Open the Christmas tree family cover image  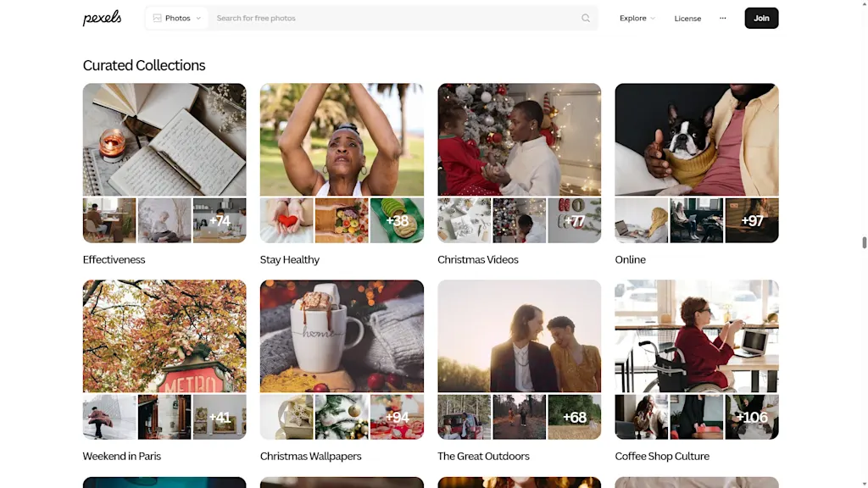tap(519, 140)
